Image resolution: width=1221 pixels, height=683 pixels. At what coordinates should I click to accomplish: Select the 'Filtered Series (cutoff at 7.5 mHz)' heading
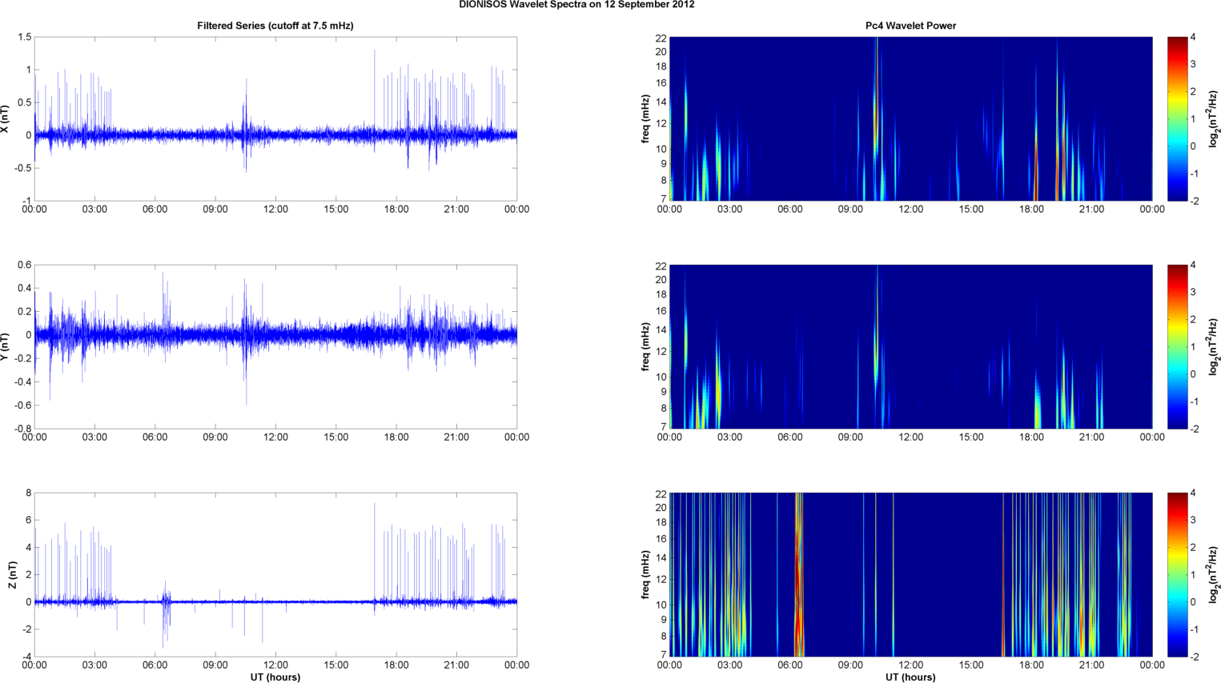pyautogui.click(x=275, y=26)
